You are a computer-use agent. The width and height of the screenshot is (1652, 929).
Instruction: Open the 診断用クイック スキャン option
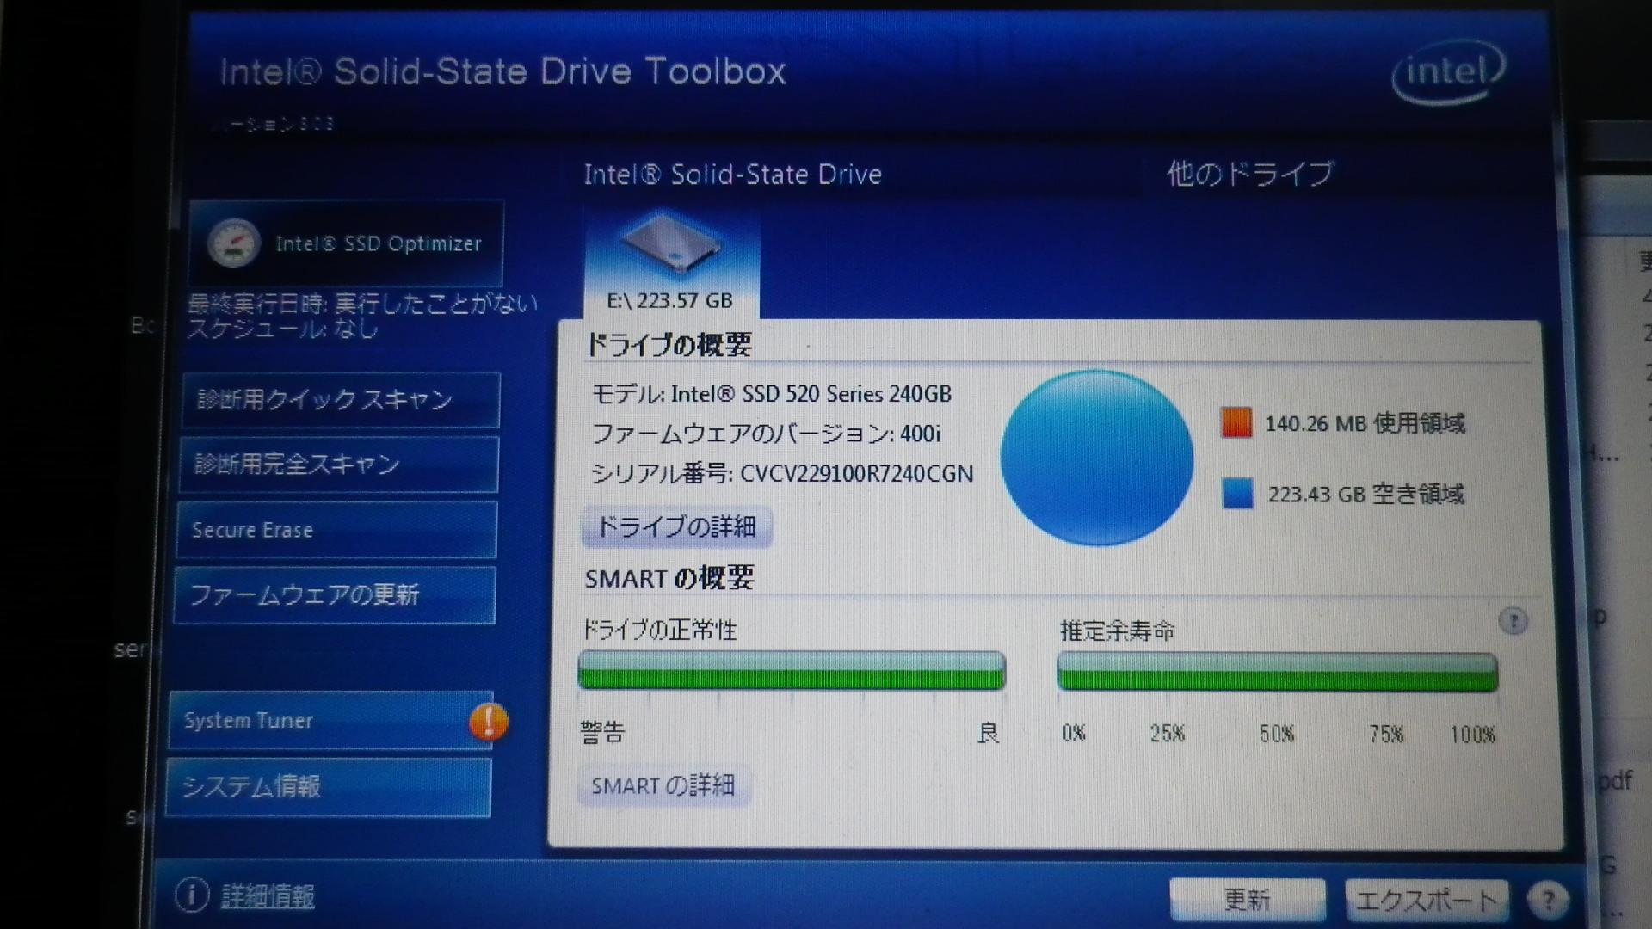click(340, 400)
